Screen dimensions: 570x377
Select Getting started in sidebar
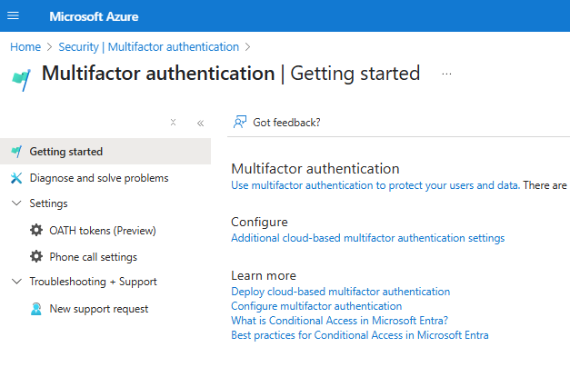[105, 152]
